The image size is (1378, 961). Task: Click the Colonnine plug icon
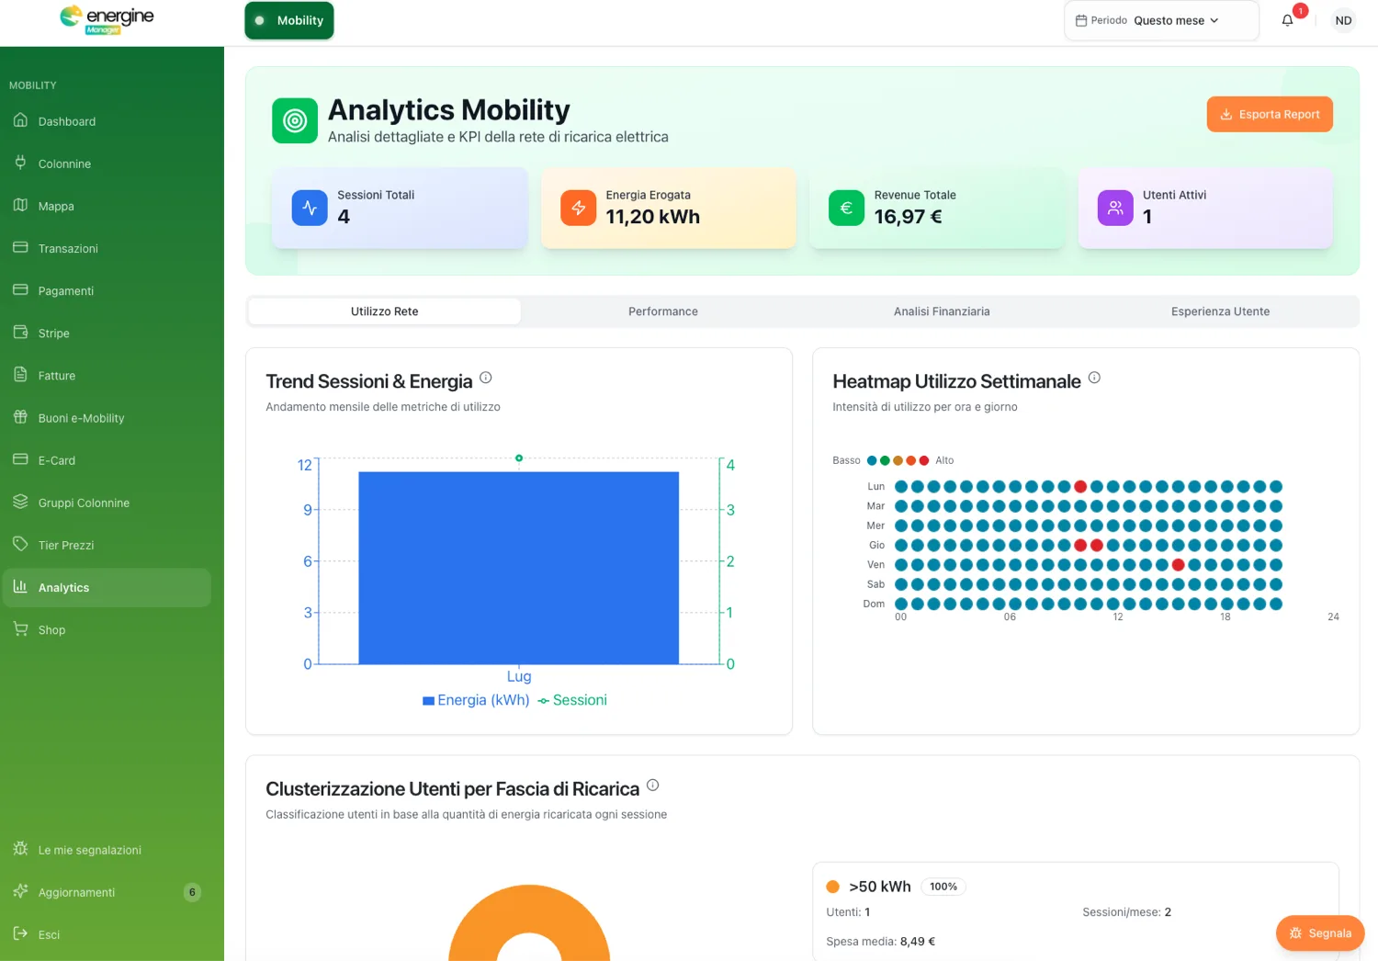(x=20, y=163)
